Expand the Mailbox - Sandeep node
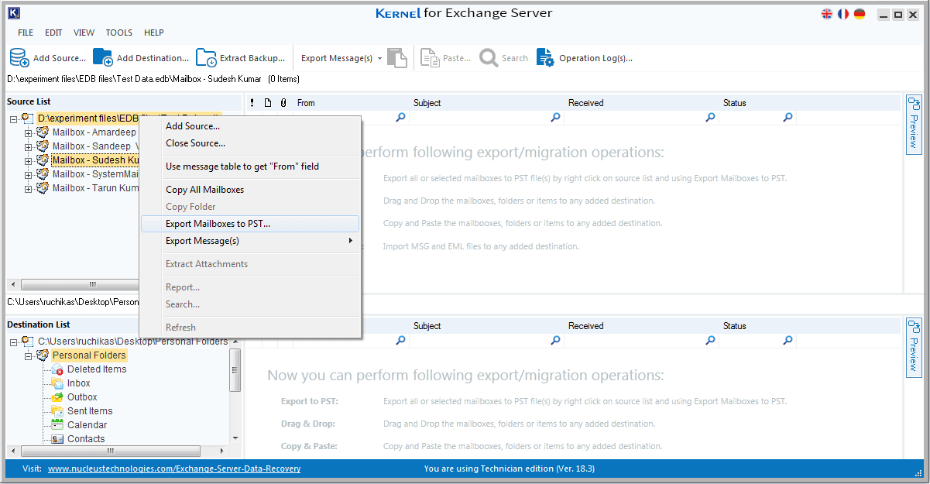The image size is (930, 484). tap(28, 146)
